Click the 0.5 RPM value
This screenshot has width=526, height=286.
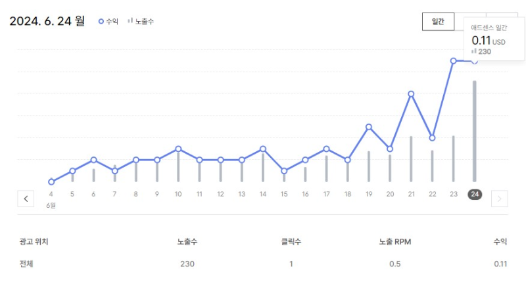395,264
